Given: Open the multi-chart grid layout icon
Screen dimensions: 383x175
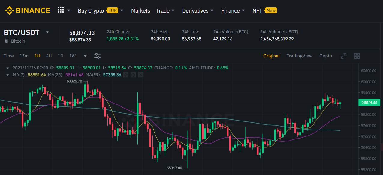Looking at the screenshot, I should [x=357, y=56].
